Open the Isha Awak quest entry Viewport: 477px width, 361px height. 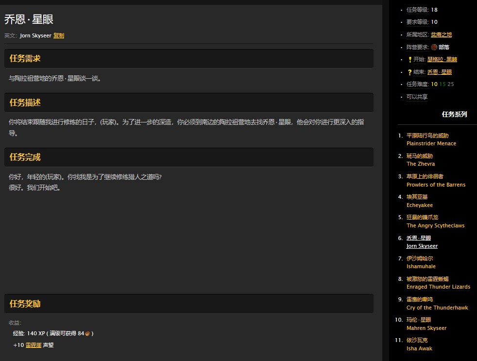(419, 348)
